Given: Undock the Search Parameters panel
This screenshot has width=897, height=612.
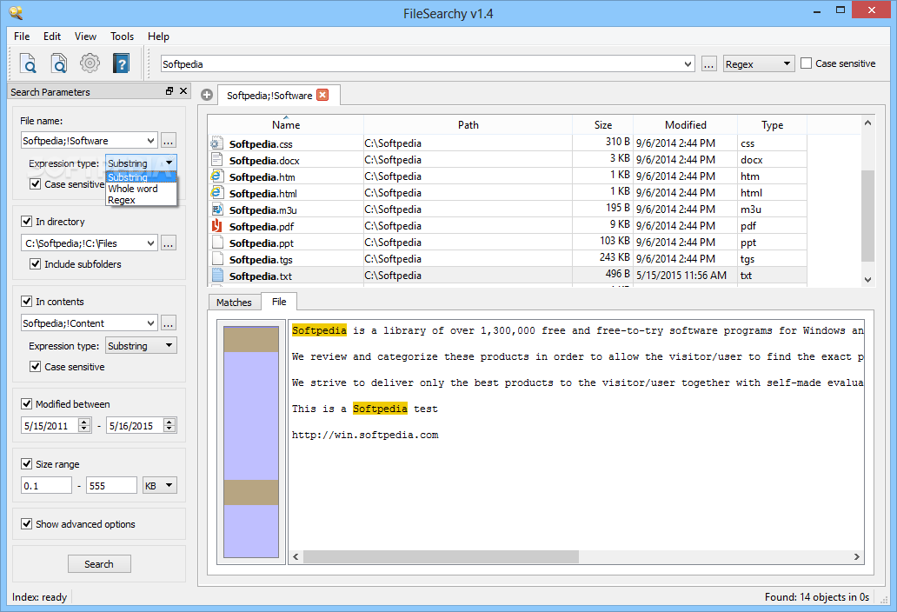Looking at the screenshot, I should point(169,91).
